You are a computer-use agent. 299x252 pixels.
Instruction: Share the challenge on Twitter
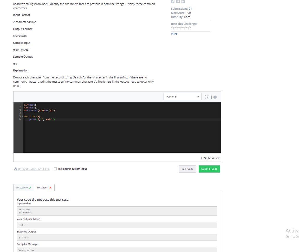(178, 2)
